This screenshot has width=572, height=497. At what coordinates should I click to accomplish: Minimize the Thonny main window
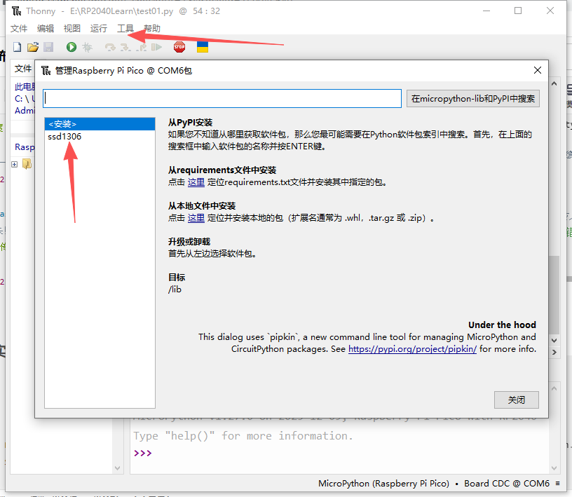[x=486, y=11]
